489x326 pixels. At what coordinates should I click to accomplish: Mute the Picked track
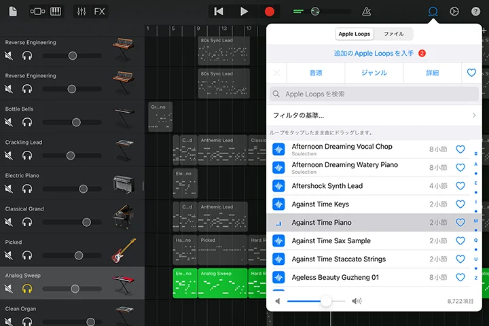click(x=9, y=255)
